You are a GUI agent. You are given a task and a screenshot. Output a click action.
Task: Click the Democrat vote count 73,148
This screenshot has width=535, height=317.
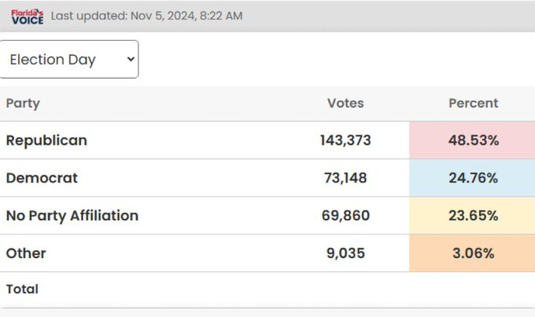[x=345, y=178]
